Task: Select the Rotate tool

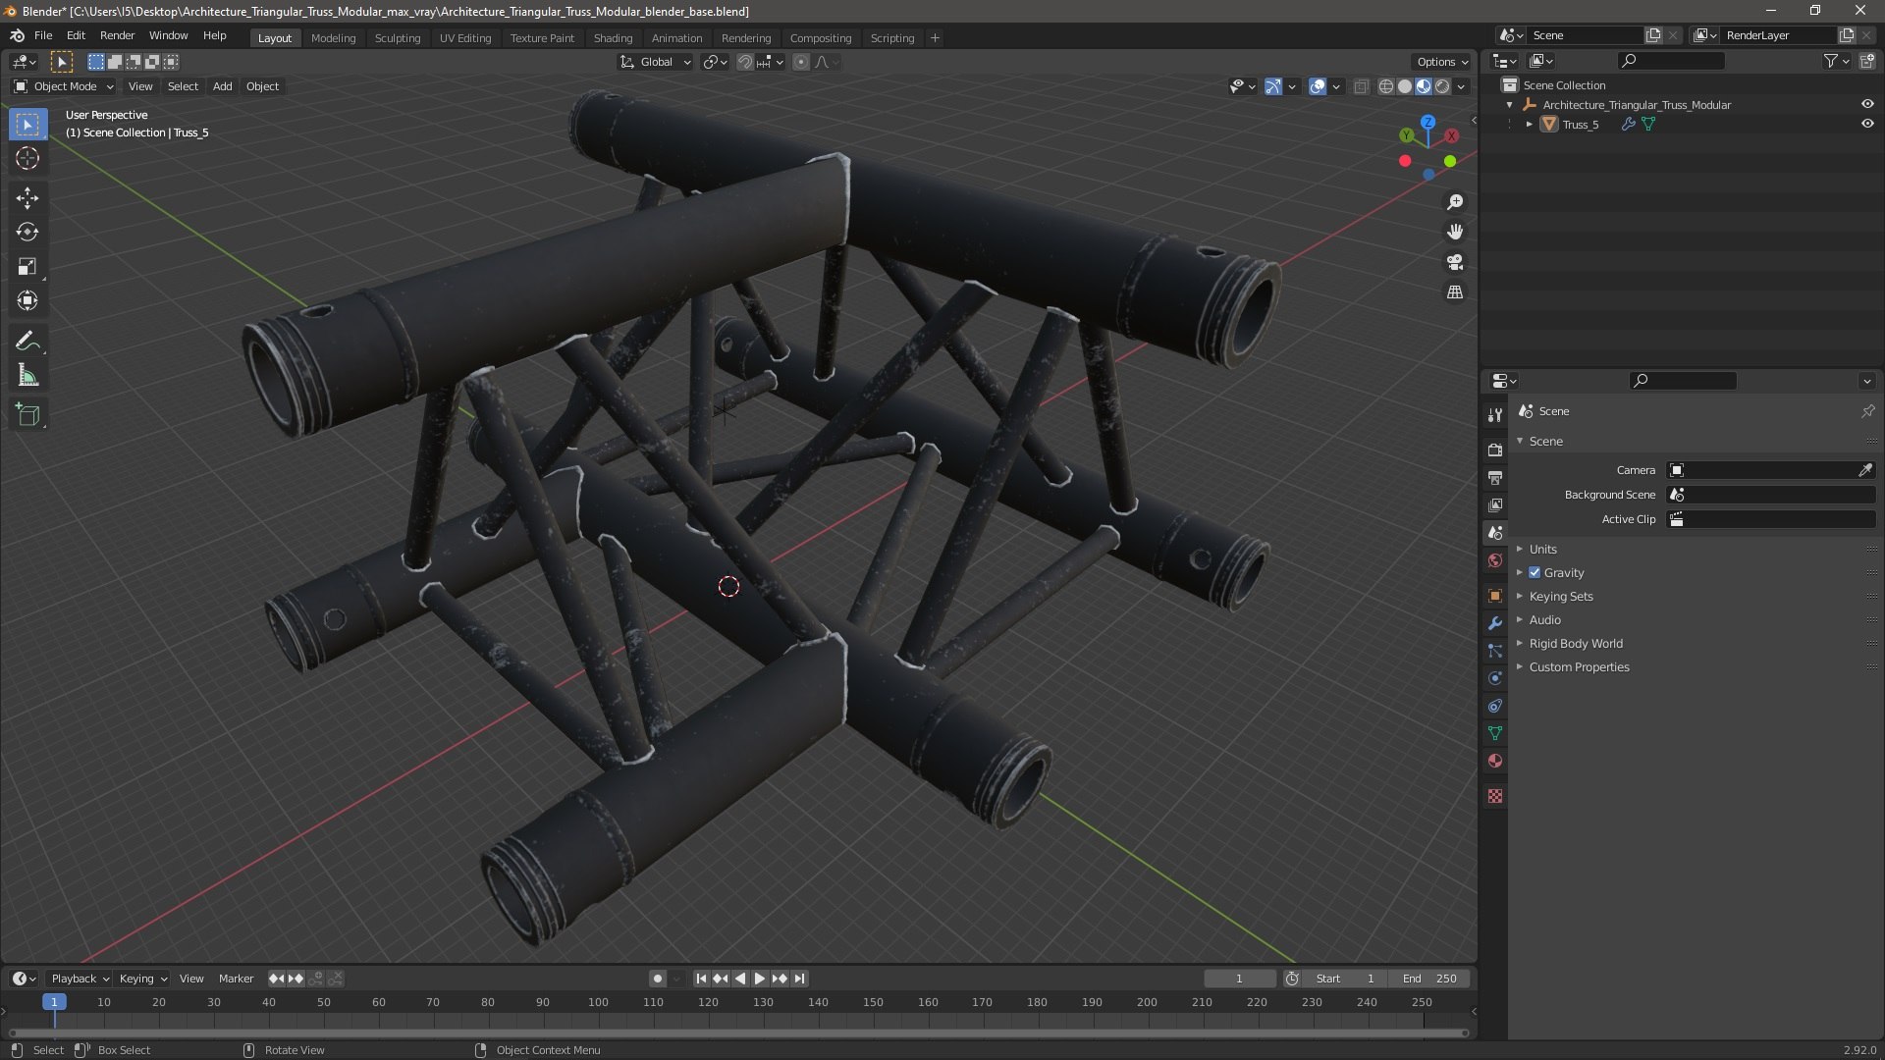Action: tap(27, 233)
